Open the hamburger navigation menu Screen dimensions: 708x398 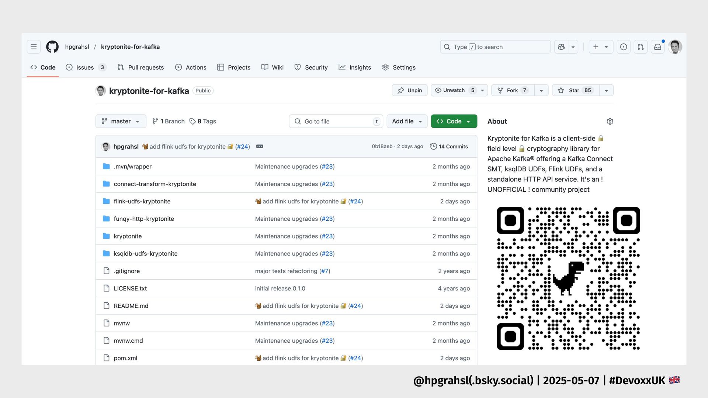pos(34,47)
